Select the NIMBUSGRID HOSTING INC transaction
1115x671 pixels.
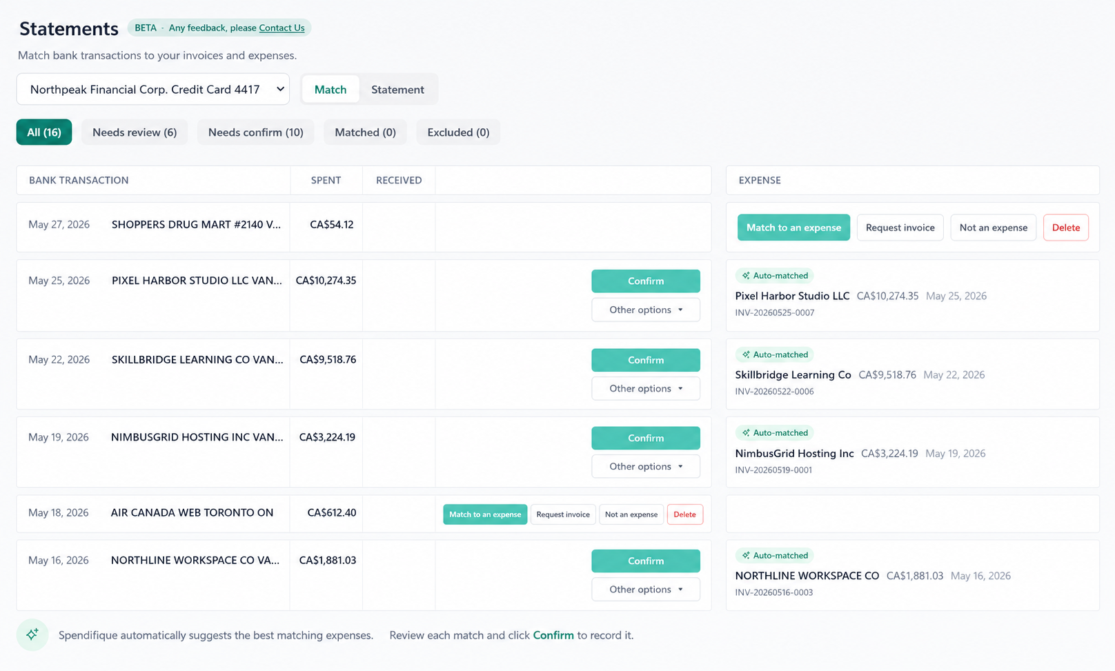[x=197, y=437]
